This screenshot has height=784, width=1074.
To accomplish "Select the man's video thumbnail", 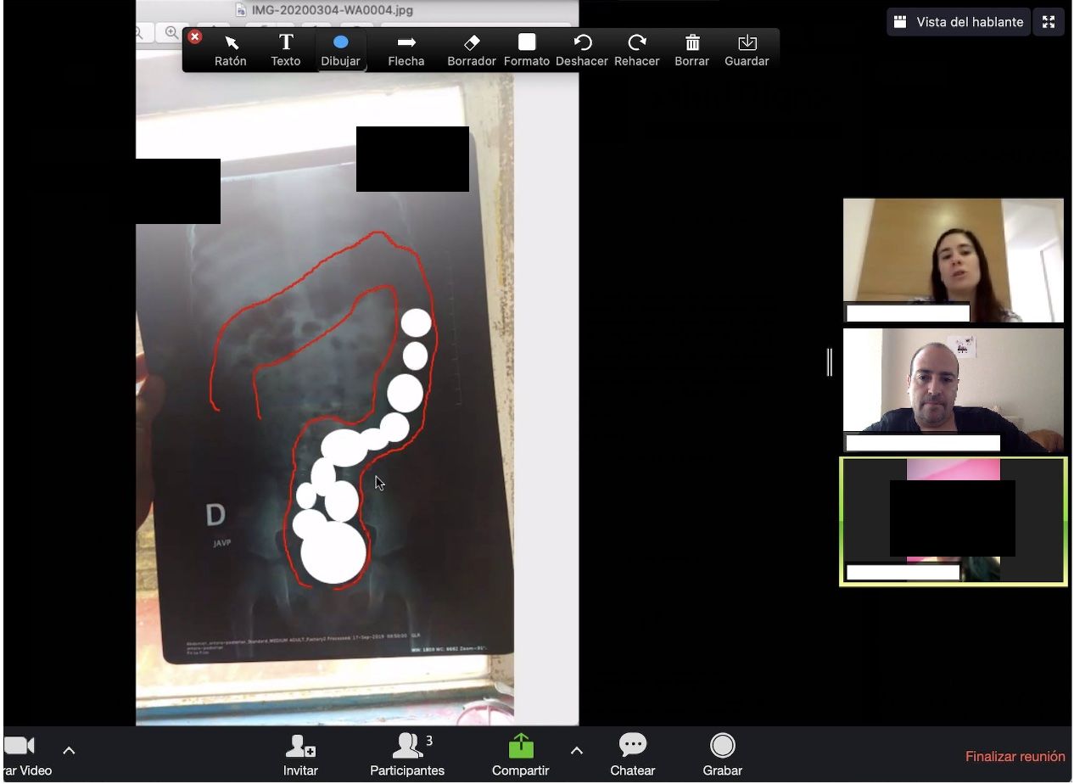I will point(954,390).
